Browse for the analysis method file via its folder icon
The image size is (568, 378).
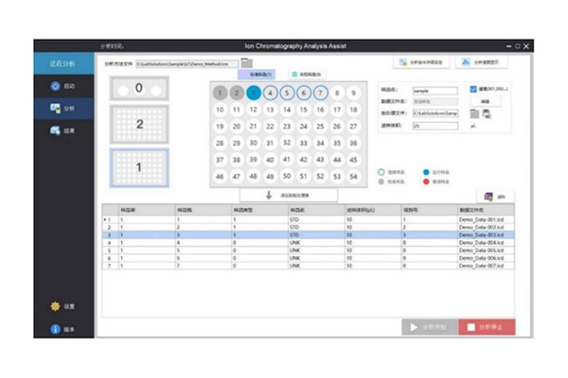(x=247, y=63)
